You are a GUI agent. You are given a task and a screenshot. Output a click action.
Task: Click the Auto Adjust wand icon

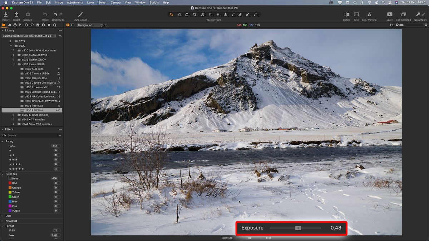(x=80, y=15)
